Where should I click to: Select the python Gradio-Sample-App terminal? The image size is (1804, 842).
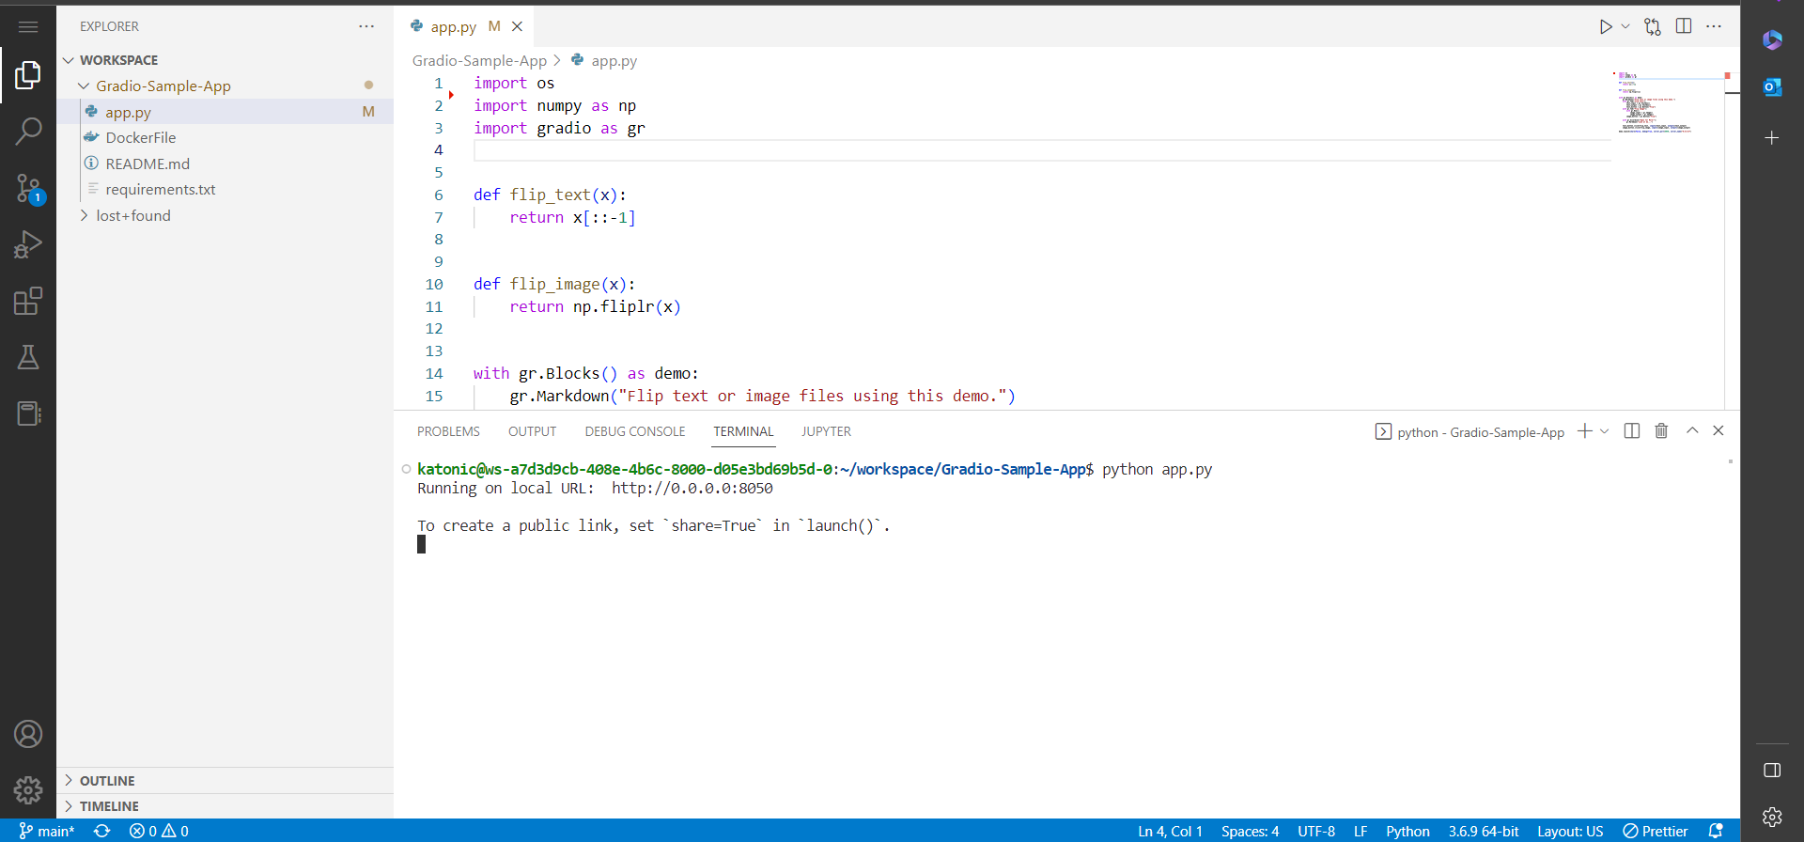click(x=1470, y=432)
